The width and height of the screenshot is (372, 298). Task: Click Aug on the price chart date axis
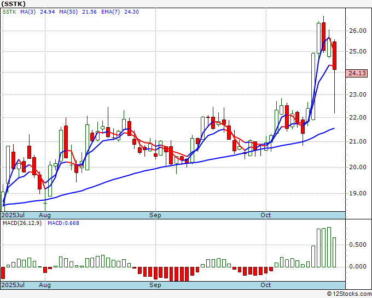tap(45, 215)
